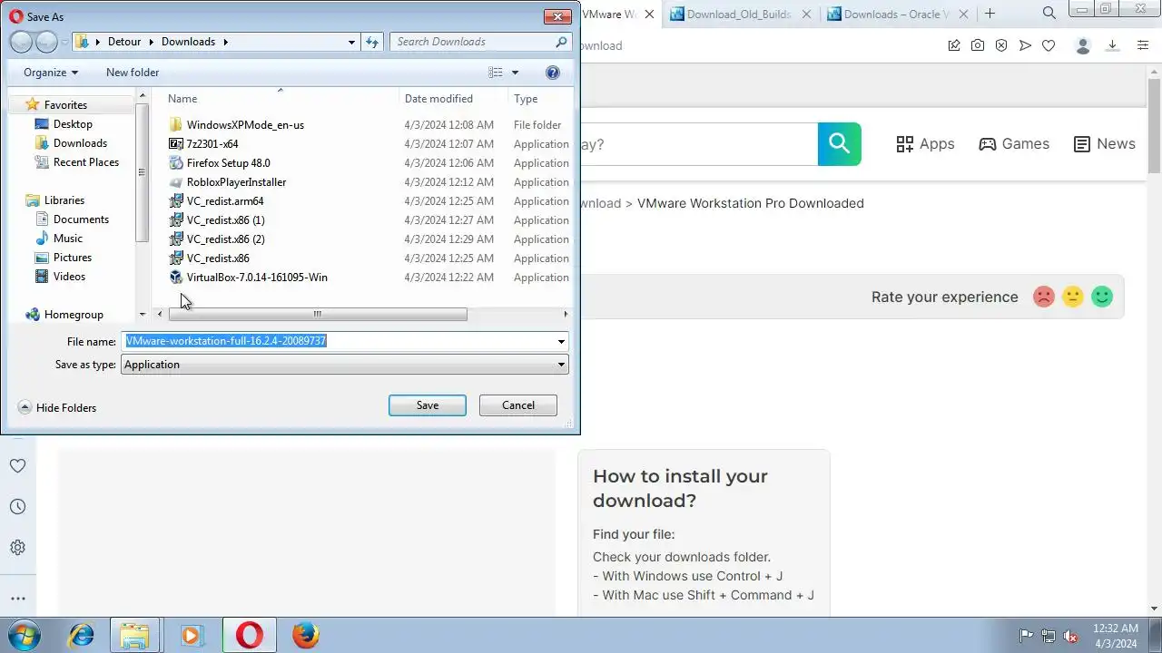Click the File name input field

pos(338,342)
